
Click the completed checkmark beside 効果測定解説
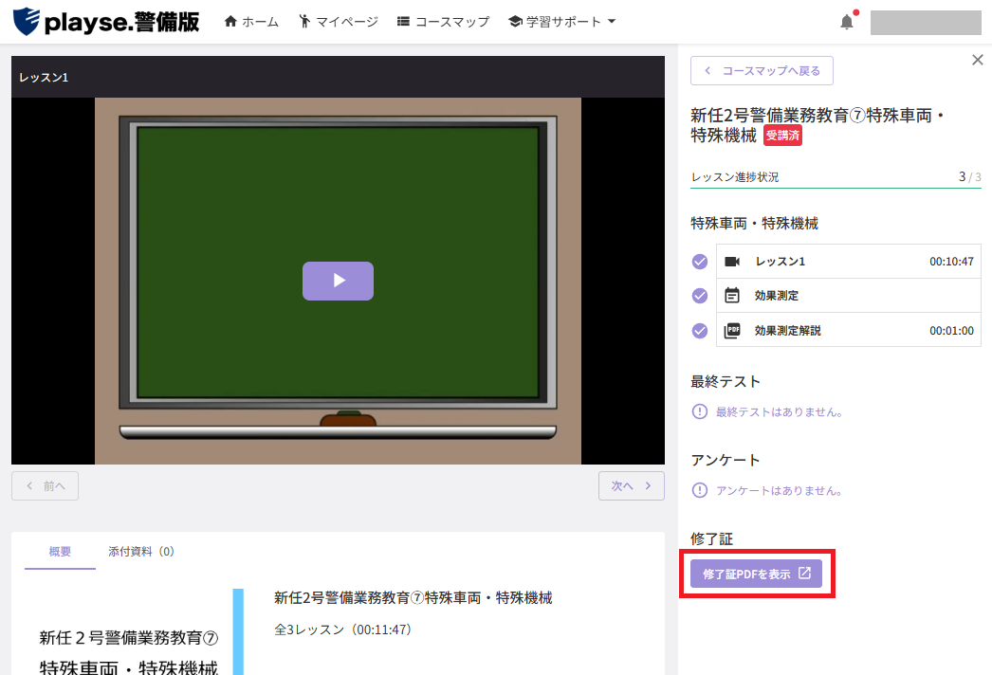(x=700, y=330)
